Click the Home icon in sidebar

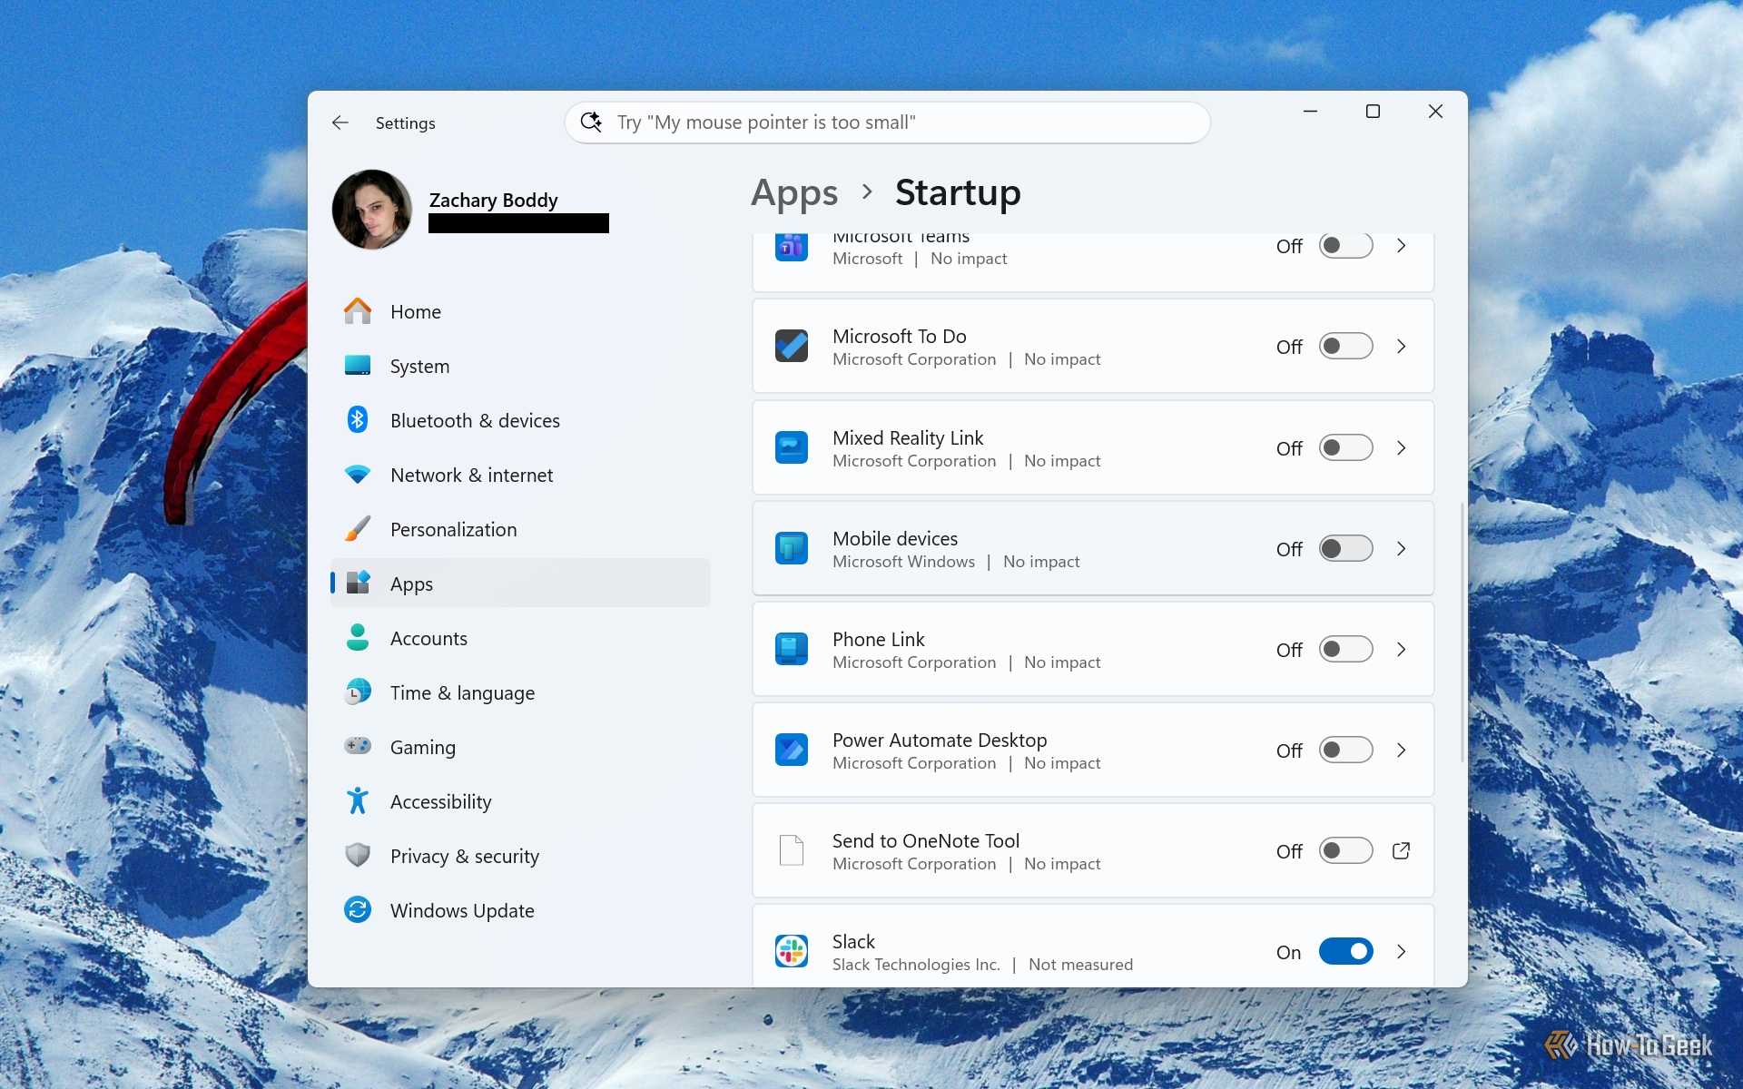[358, 311]
